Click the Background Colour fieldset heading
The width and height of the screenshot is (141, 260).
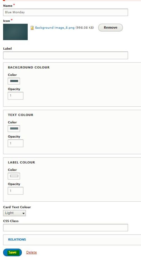coord(29,67)
